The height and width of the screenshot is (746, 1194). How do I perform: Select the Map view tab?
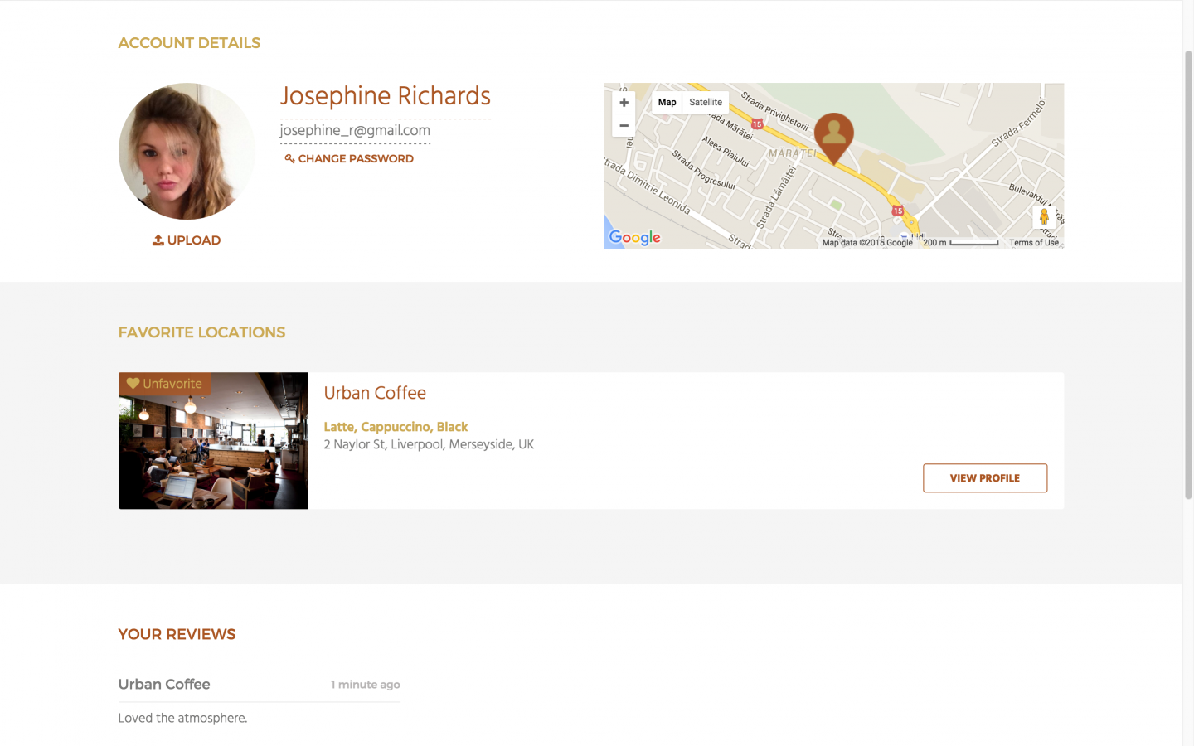click(667, 103)
